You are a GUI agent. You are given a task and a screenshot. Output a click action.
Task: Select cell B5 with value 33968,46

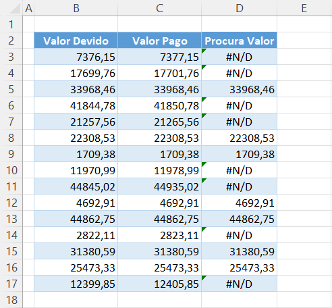[x=76, y=89]
